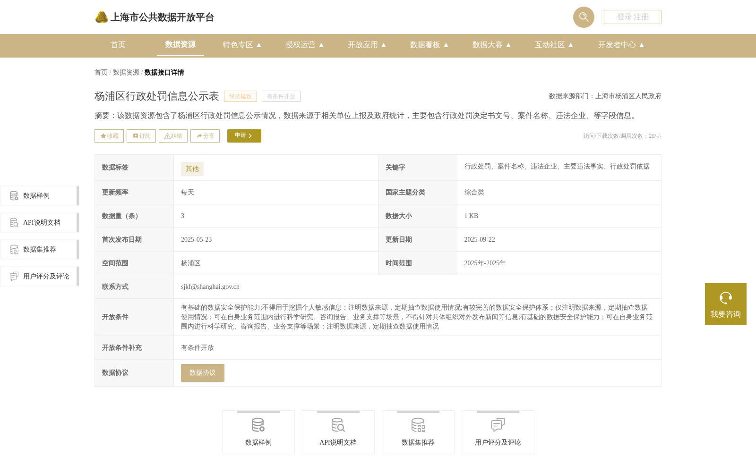Open sidebar 数据样例 entry
756x472 pixels.
39,195
